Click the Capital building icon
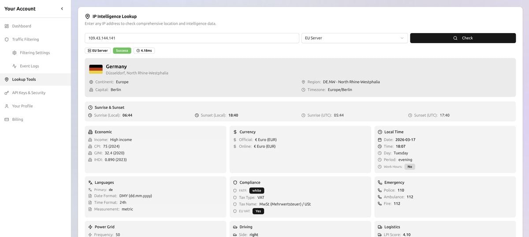Image resolution: width=529 pixels, height=237 pixels. (x=91, y=90)
